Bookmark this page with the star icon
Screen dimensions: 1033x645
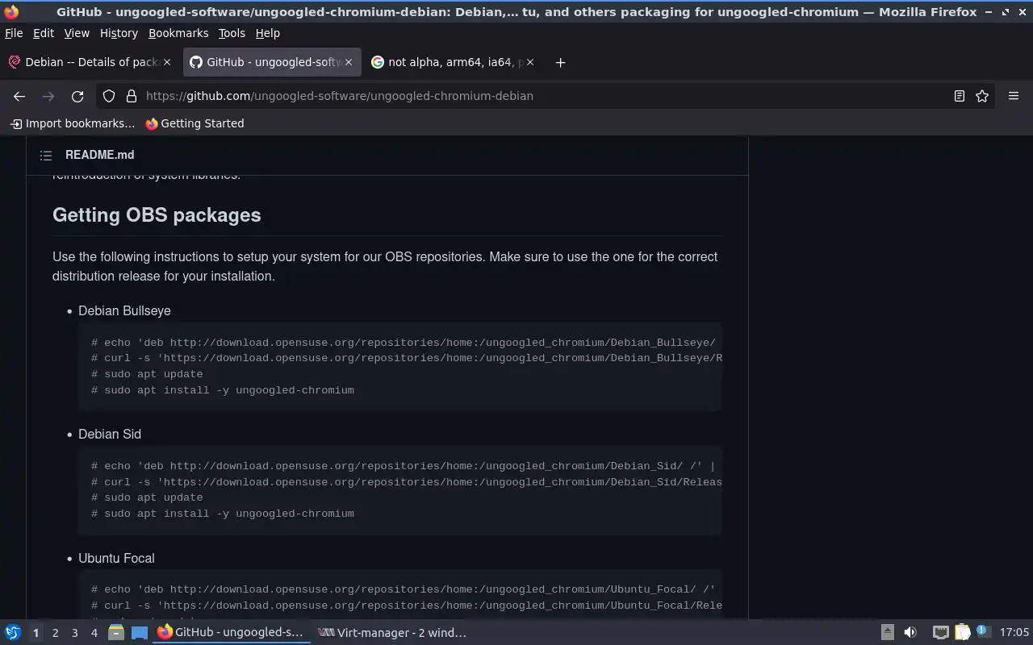click(982, 96)
